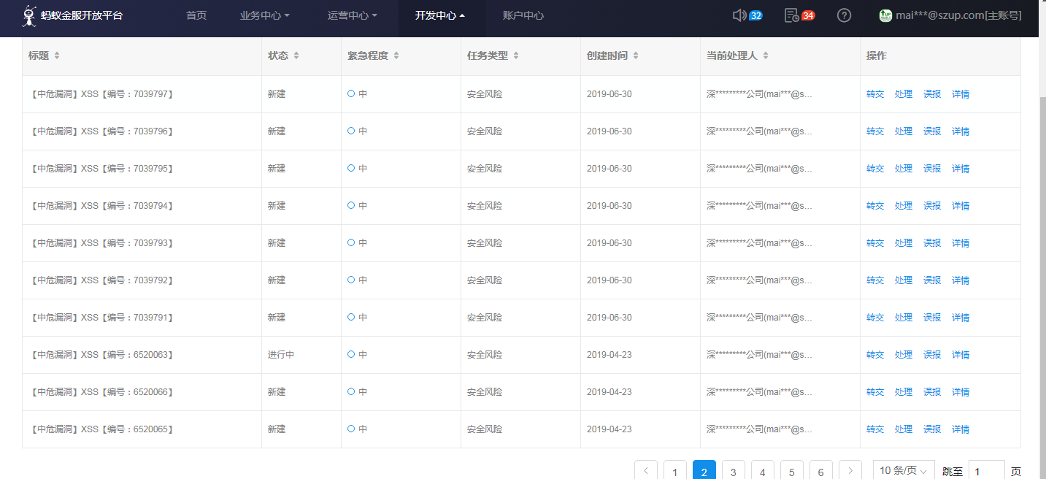
Task: Select page 3 in pagination
Action: [x=733, y=472]
